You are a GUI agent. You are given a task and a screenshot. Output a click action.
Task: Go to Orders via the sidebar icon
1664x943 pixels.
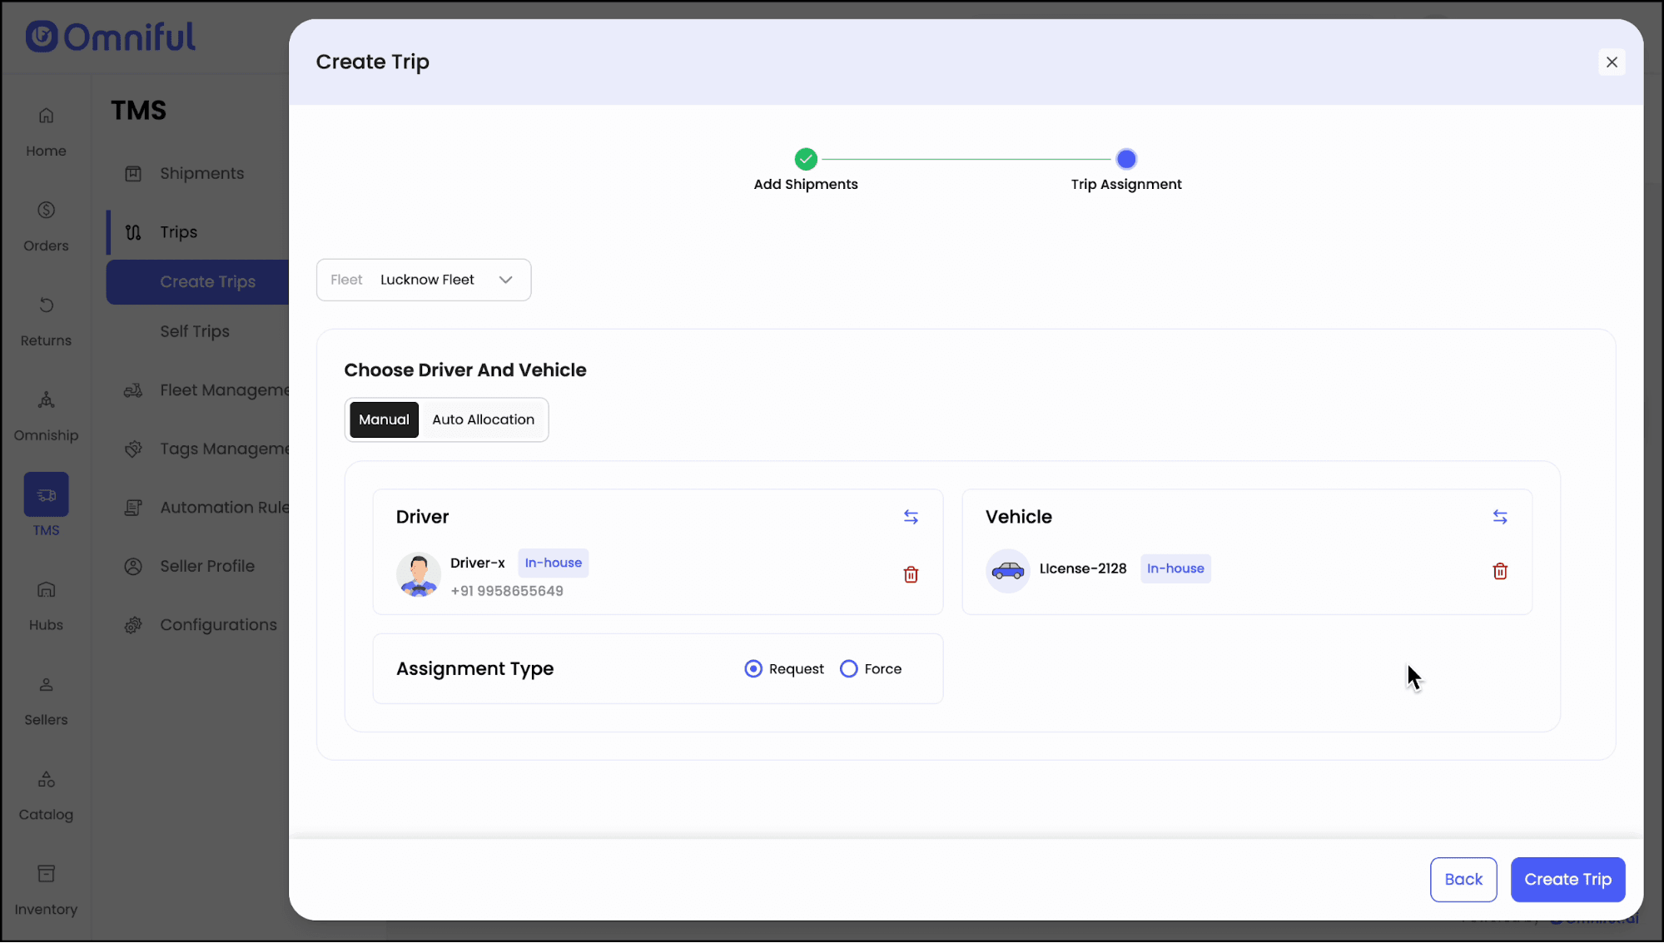point(46,211)
